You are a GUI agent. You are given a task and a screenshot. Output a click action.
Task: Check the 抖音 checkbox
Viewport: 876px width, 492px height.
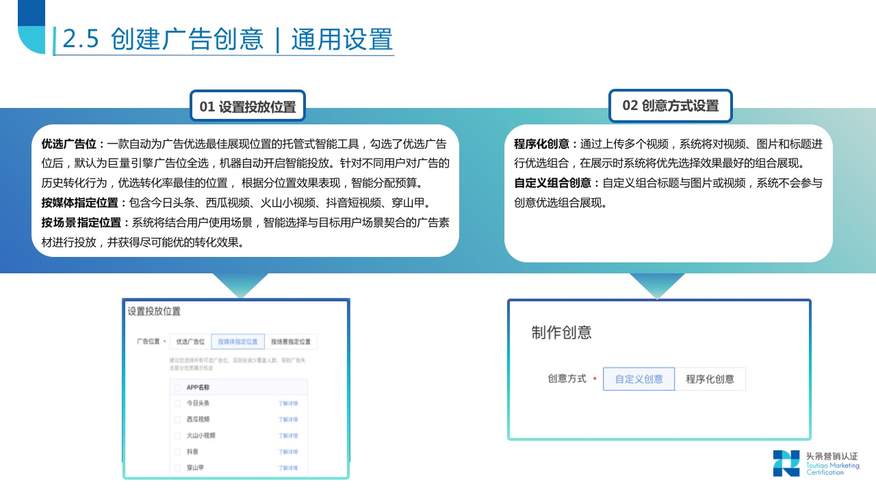178,452
